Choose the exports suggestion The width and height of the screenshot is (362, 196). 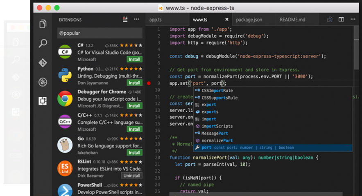(x=273, y=112)
